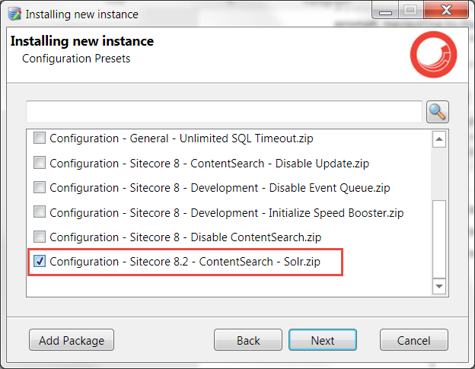Go Back to the previous step
The width and height of the screenshot is (475, 369).
248,340
